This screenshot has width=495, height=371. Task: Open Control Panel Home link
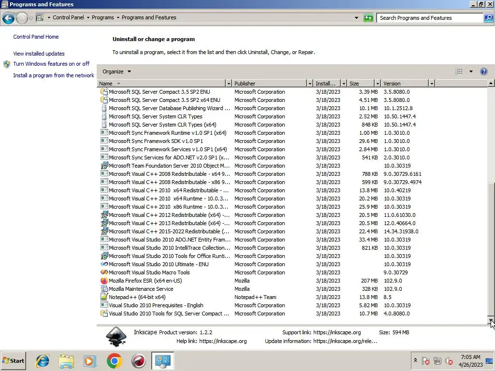tap(36, 37)
